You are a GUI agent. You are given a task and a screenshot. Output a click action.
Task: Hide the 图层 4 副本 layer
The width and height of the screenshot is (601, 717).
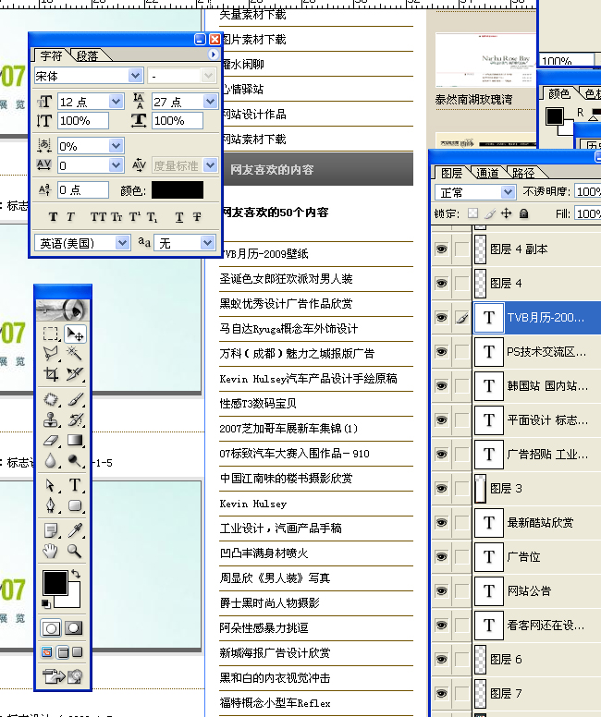(441, 249)
